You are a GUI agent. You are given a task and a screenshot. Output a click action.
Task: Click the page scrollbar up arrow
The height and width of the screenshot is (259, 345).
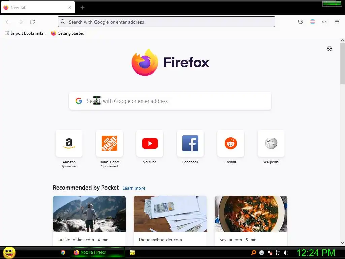pos(342,40)
